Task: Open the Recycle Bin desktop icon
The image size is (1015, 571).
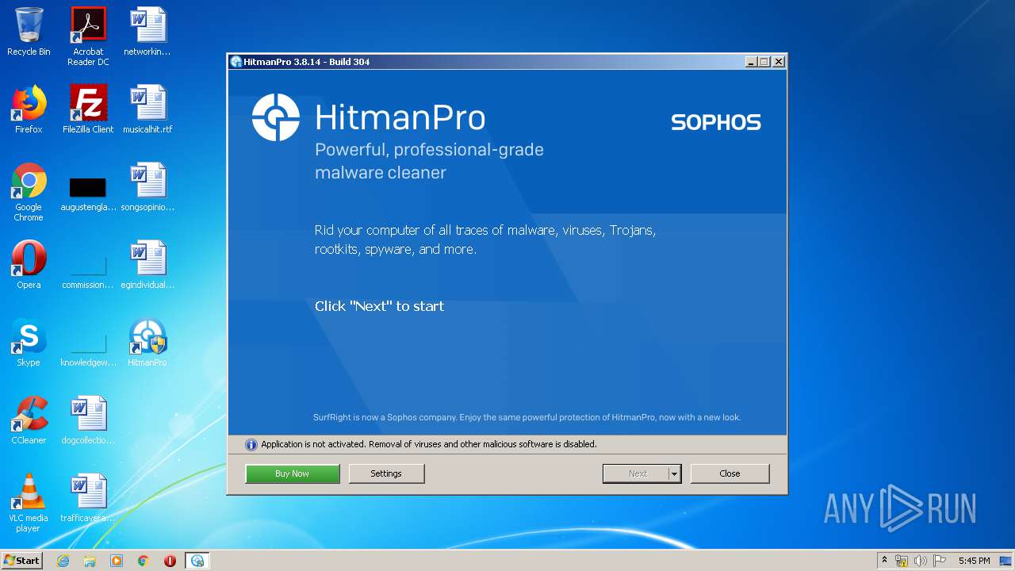Action: (29, 33)
